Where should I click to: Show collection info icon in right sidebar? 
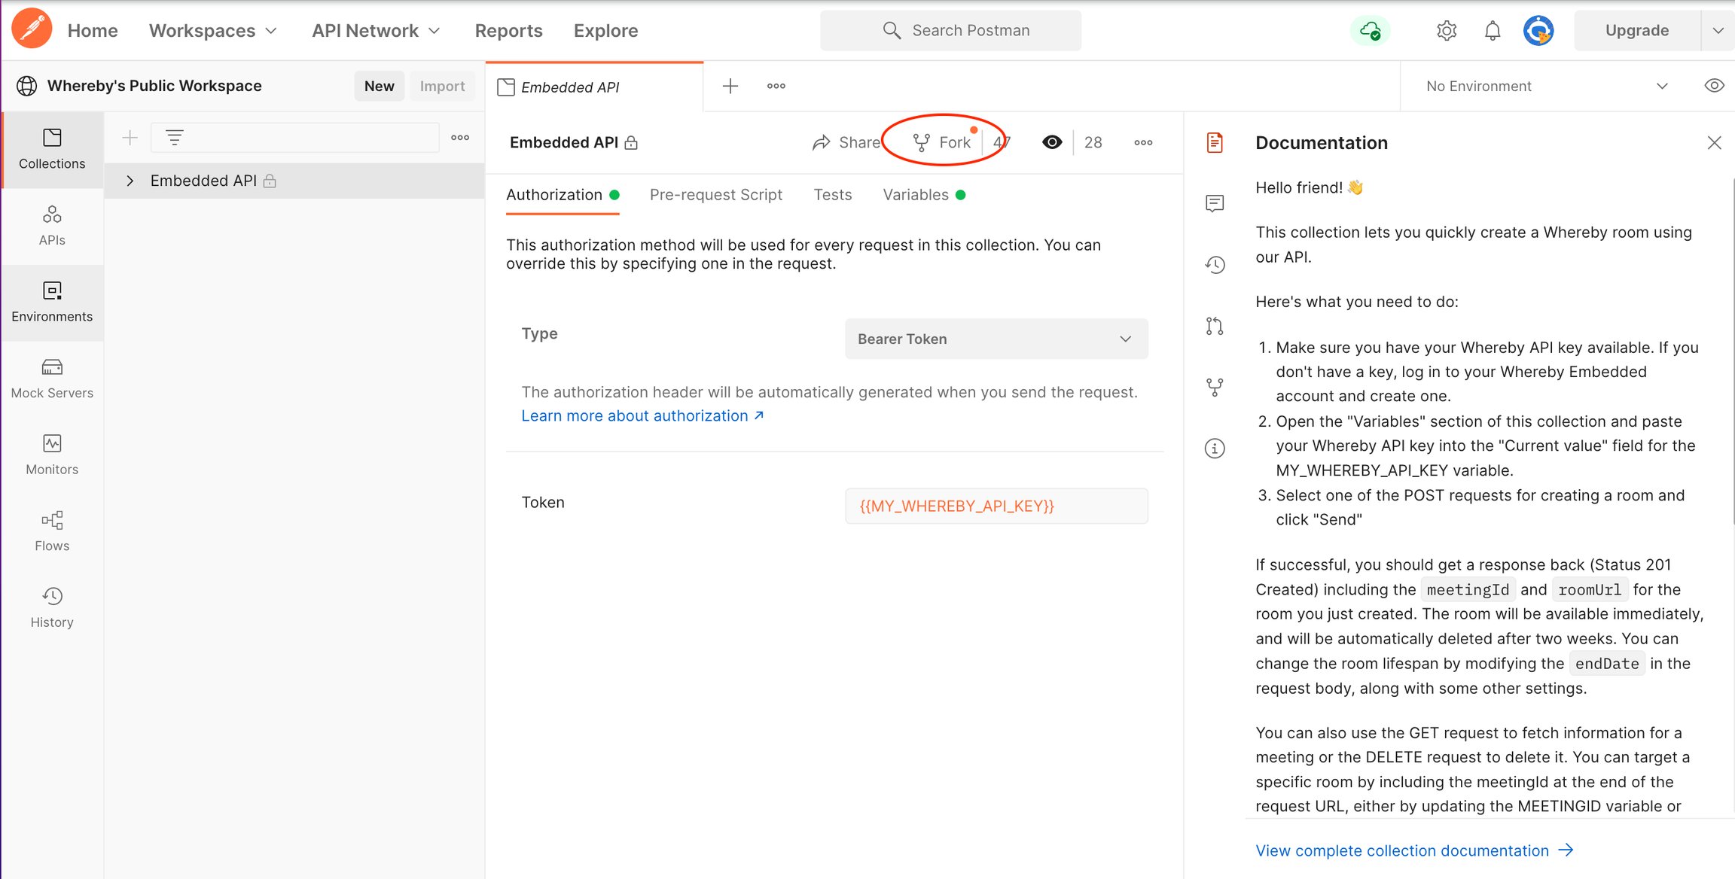[1215, 449]
